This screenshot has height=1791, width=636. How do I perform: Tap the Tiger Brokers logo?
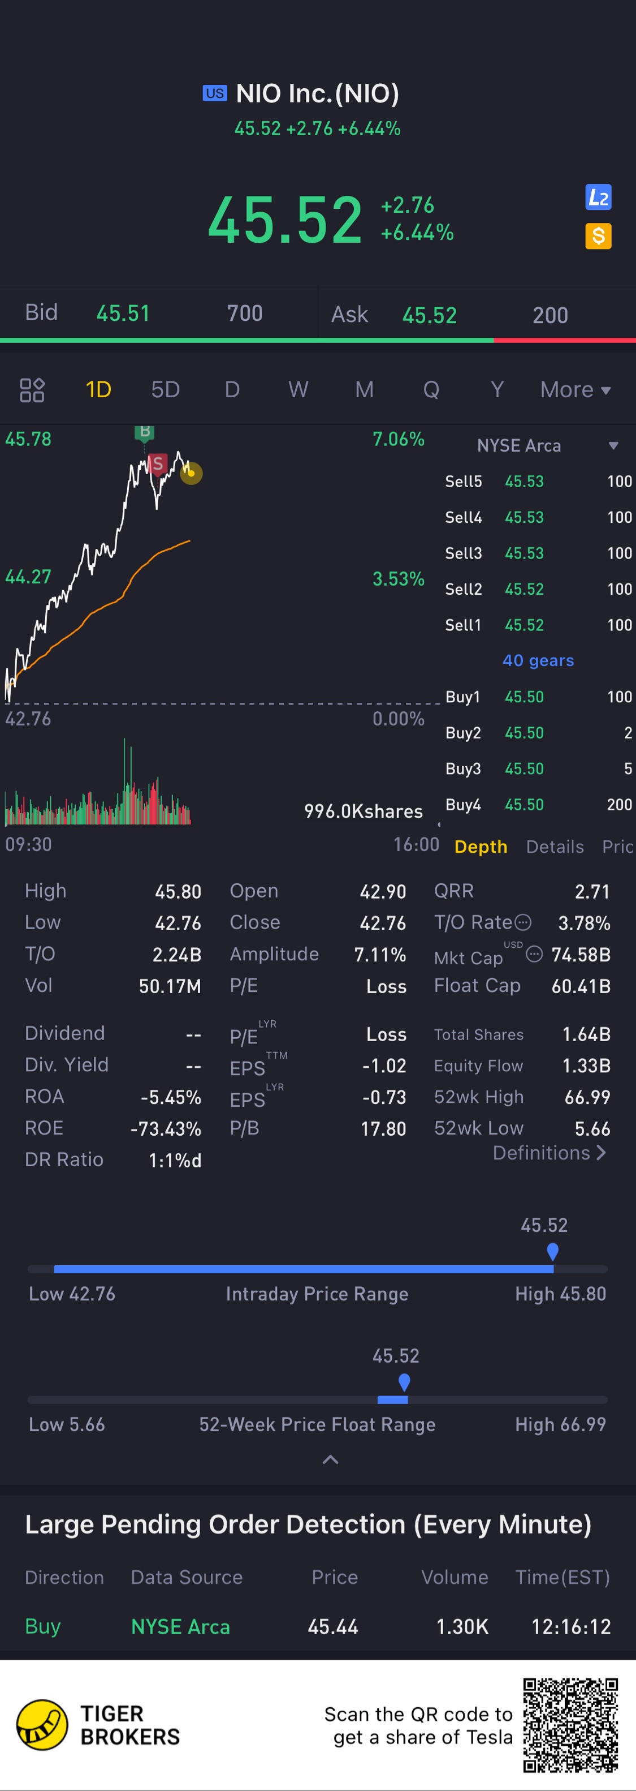pyautogui.click(x=42, y=1724)
